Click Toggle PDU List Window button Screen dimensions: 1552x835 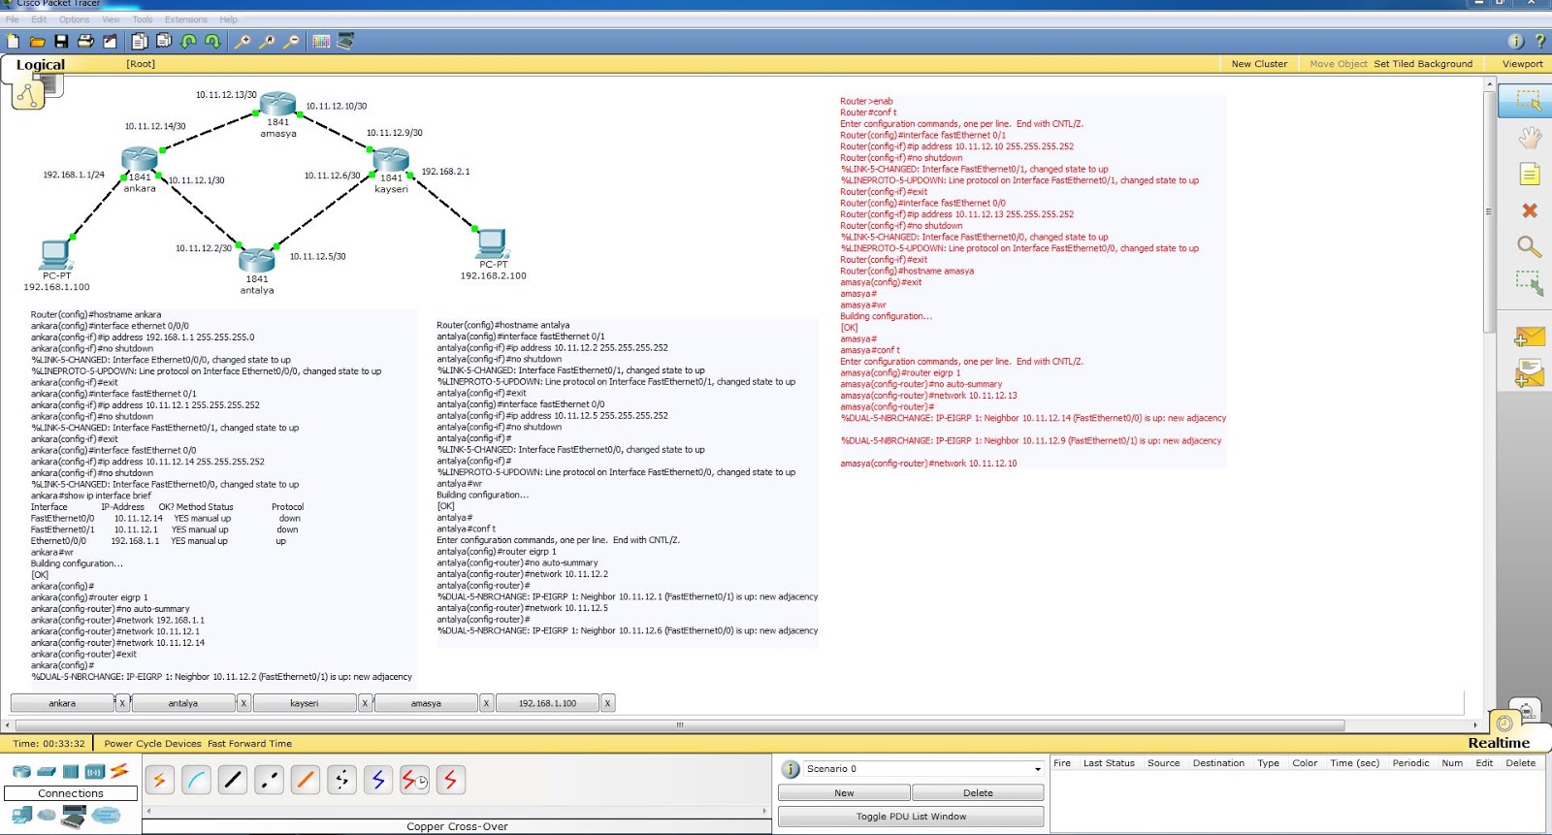click(911, 817)
